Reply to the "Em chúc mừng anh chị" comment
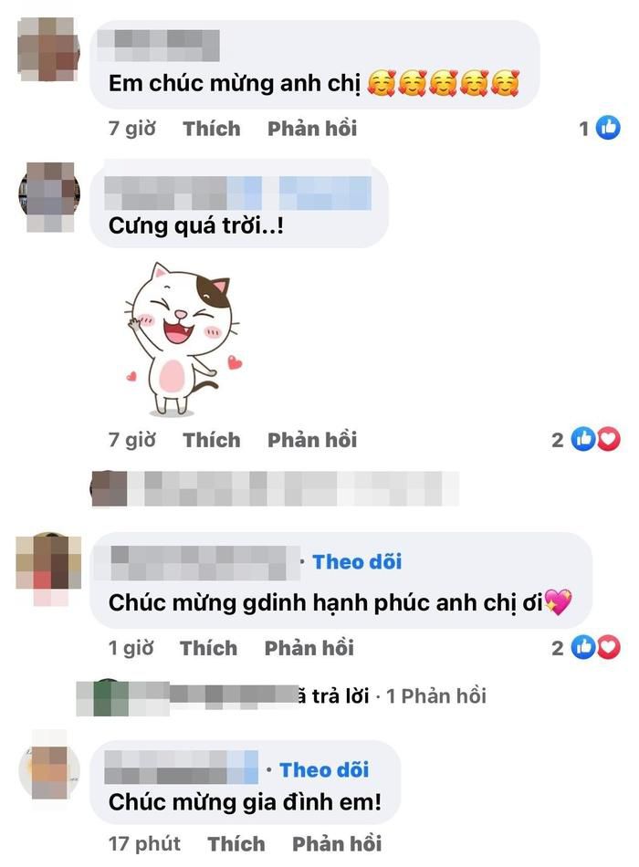 (312, 129)
